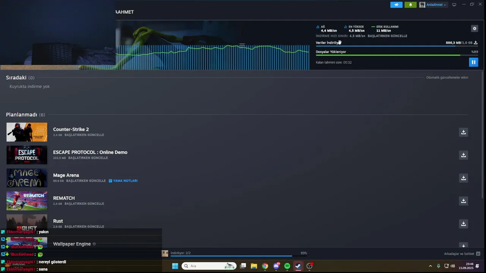486x273 pixels.
Task: Click the microphone tray icon
Action: click(439, 266)
